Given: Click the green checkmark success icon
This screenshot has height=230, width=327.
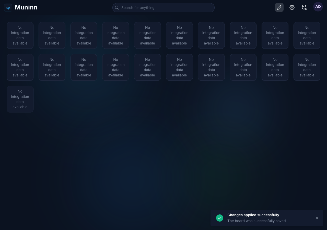Looking at the screenshot, I should coord(220,218).
